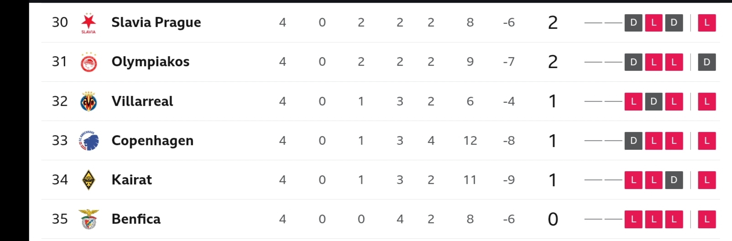732x241 pixels.
Task: Select the Copenhagen team name
Action: click(x=152, y=141)
